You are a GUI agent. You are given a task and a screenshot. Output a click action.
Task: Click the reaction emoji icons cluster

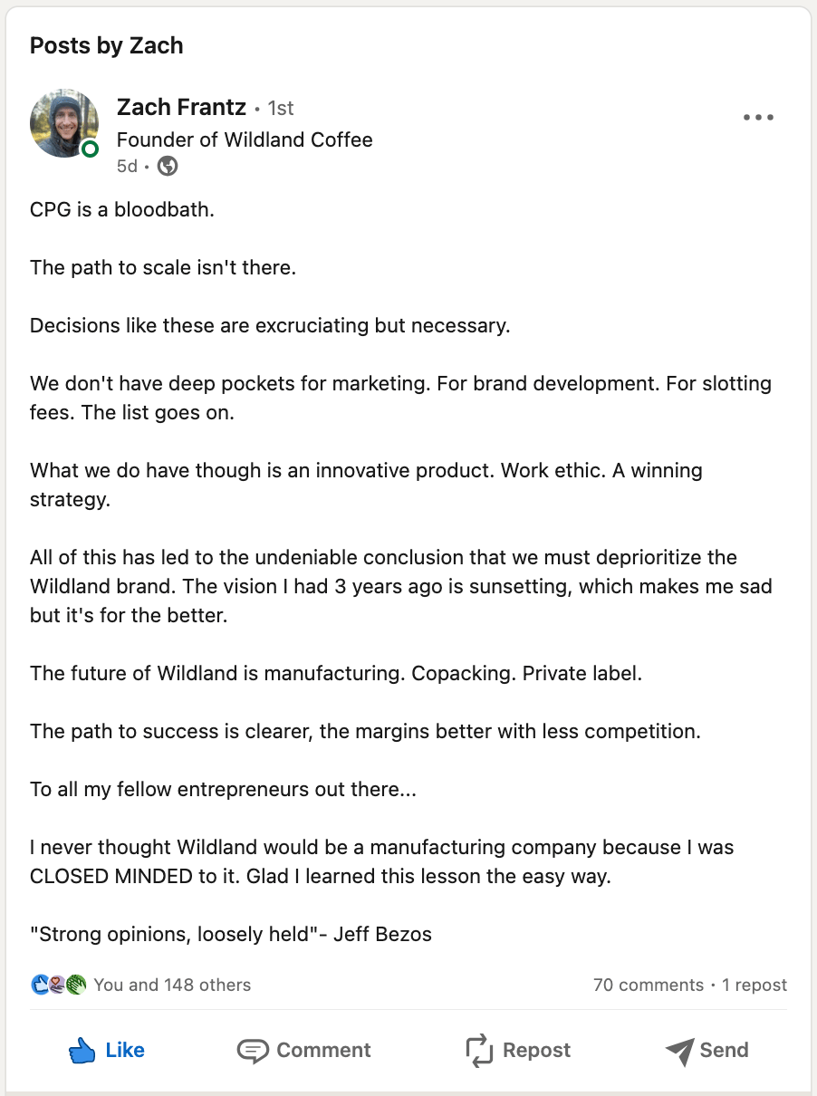click(x=59, y=985)
